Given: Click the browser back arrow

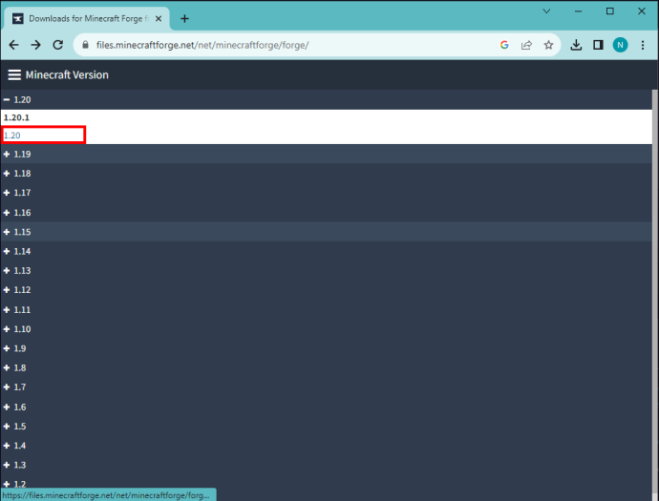Looking at the screenshot, I should [x=14, y=45].
